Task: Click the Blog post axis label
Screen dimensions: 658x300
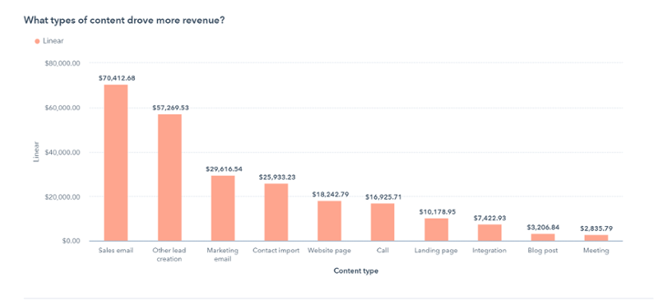Action: [543, 251]
